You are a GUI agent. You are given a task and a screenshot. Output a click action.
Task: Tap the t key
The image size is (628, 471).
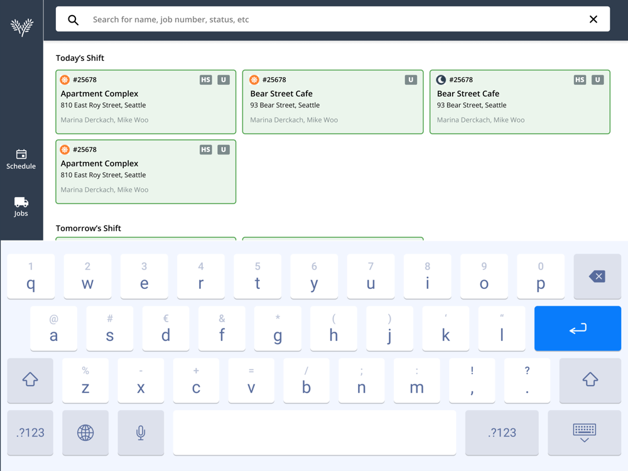257,276
